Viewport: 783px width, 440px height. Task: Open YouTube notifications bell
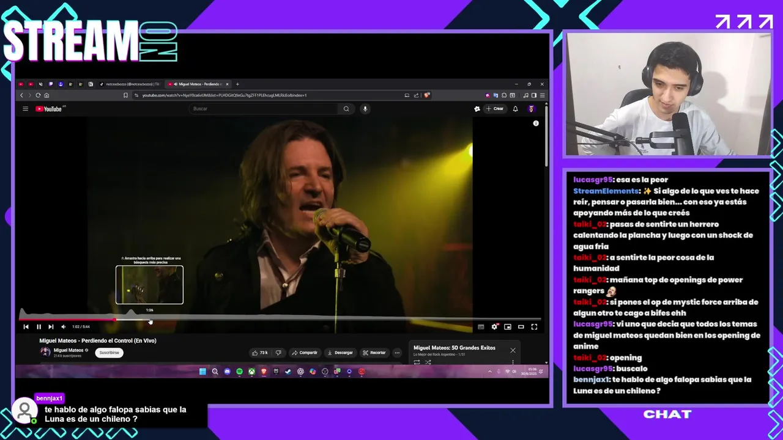point(515,109)
